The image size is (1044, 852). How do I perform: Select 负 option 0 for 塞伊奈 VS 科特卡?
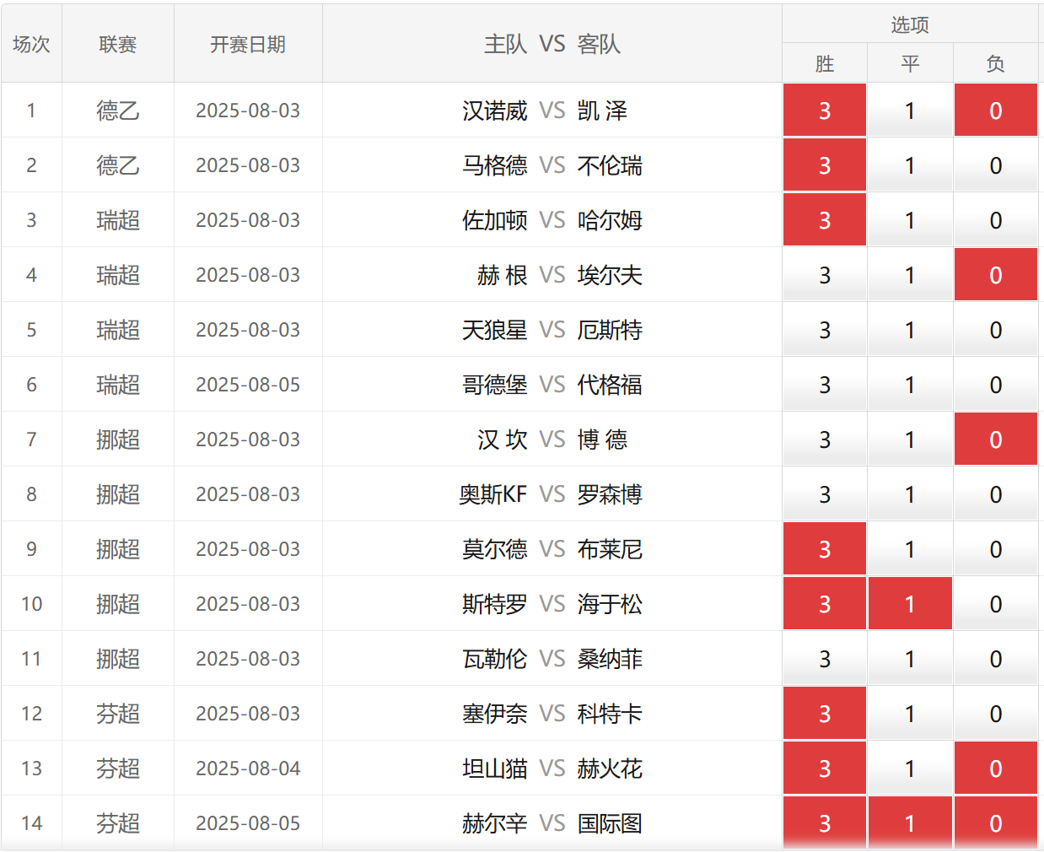click(x=996, y=714)
